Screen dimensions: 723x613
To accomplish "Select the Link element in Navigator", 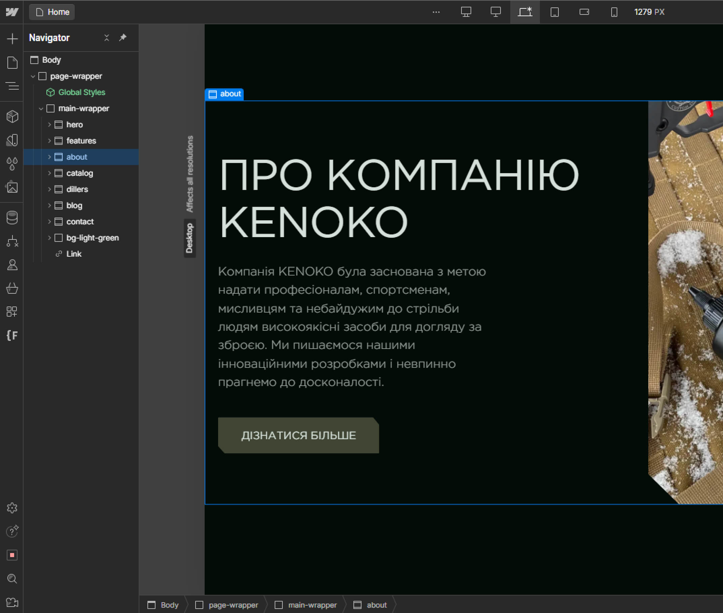I will pos(81,254).
